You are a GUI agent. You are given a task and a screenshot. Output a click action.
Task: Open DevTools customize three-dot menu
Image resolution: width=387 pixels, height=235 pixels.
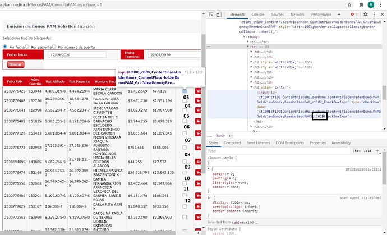coord(374,15)
